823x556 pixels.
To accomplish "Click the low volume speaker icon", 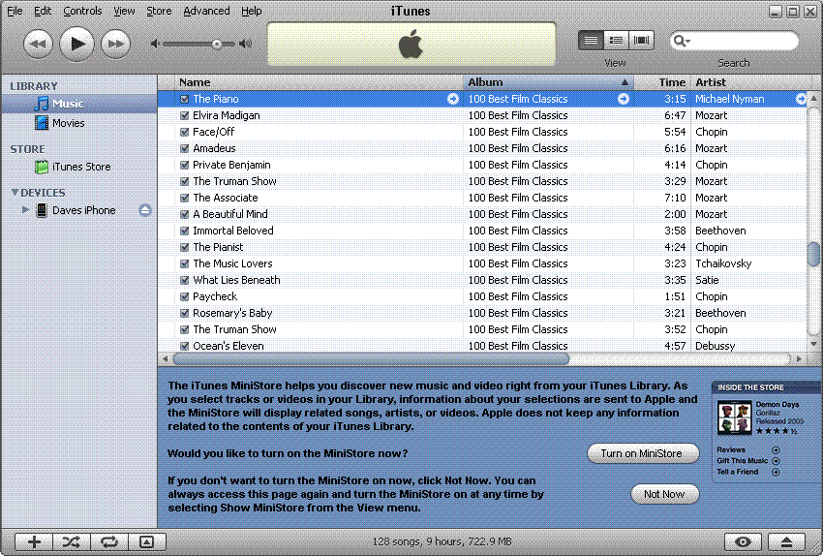I will click(x=154, y=44).
